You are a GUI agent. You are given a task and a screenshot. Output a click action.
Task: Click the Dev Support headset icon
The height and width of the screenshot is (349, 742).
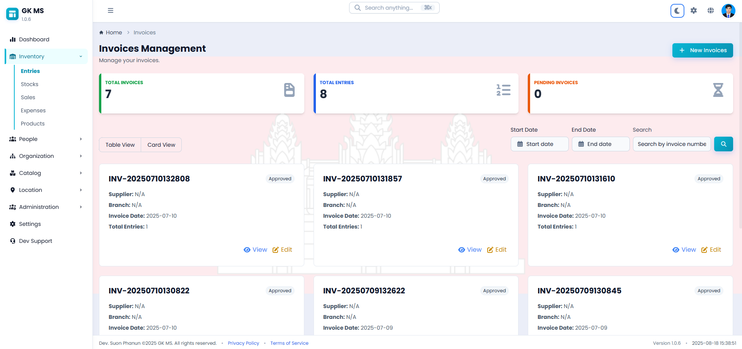click(13, 241)
